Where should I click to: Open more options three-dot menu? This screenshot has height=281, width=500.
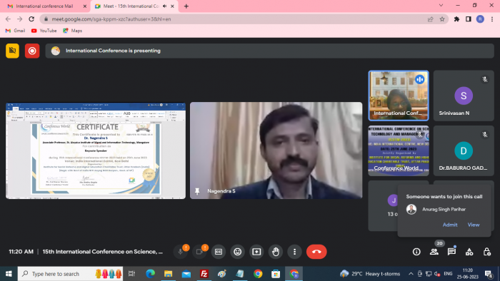294,252
